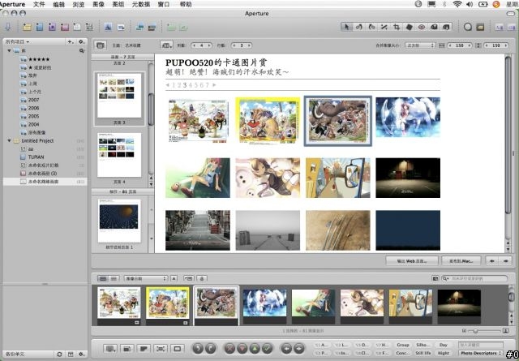Apply the Day keyword button
The image size is (519, 361).
coord(444,345)
